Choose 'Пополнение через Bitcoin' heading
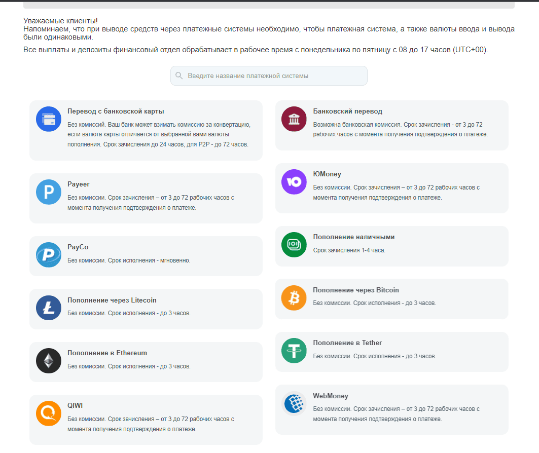This screenshot has width=539, height=453. [x=356, y=290]
